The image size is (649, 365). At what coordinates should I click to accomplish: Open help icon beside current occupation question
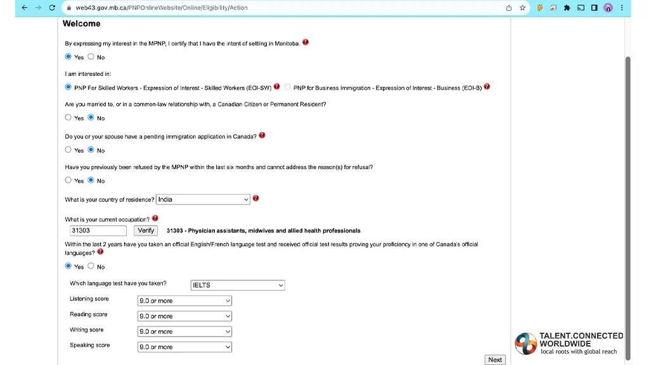[155, 219]
